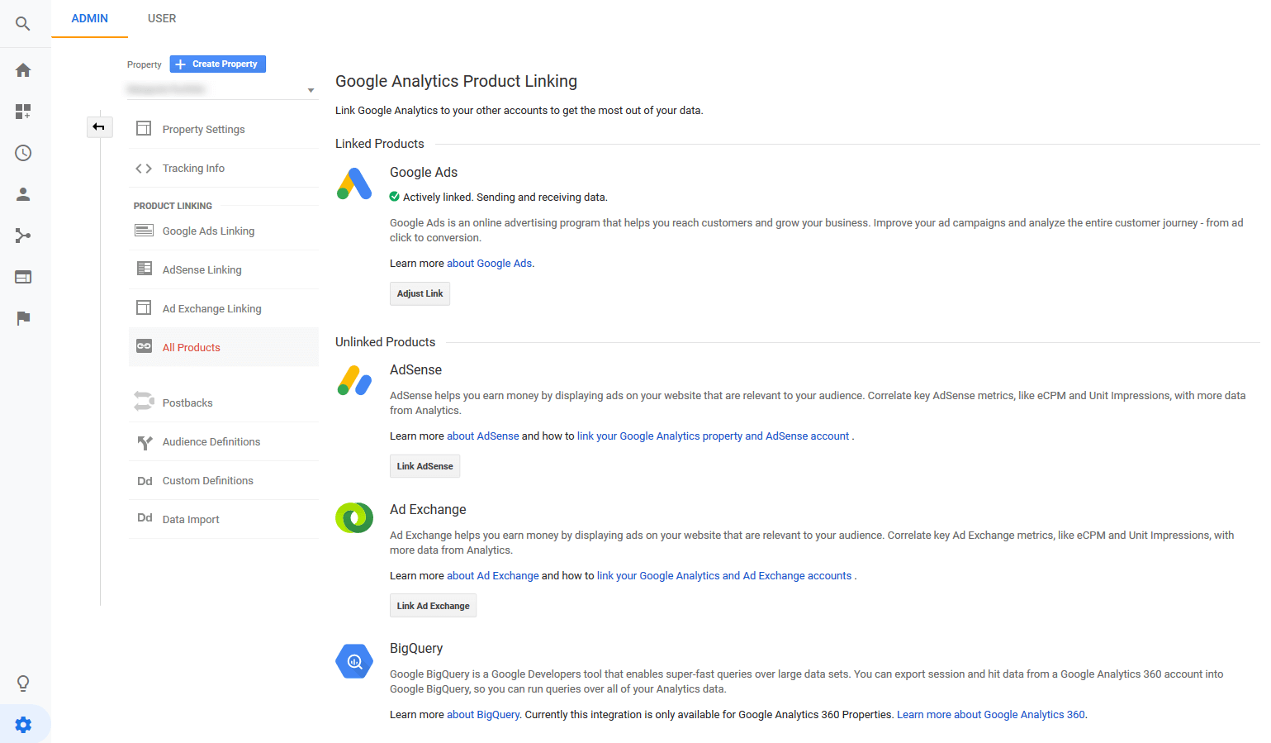Open Realtime clock icon in sidebar
The width and height of the screenshot is (1271, 743).
[x=23, y=153]
